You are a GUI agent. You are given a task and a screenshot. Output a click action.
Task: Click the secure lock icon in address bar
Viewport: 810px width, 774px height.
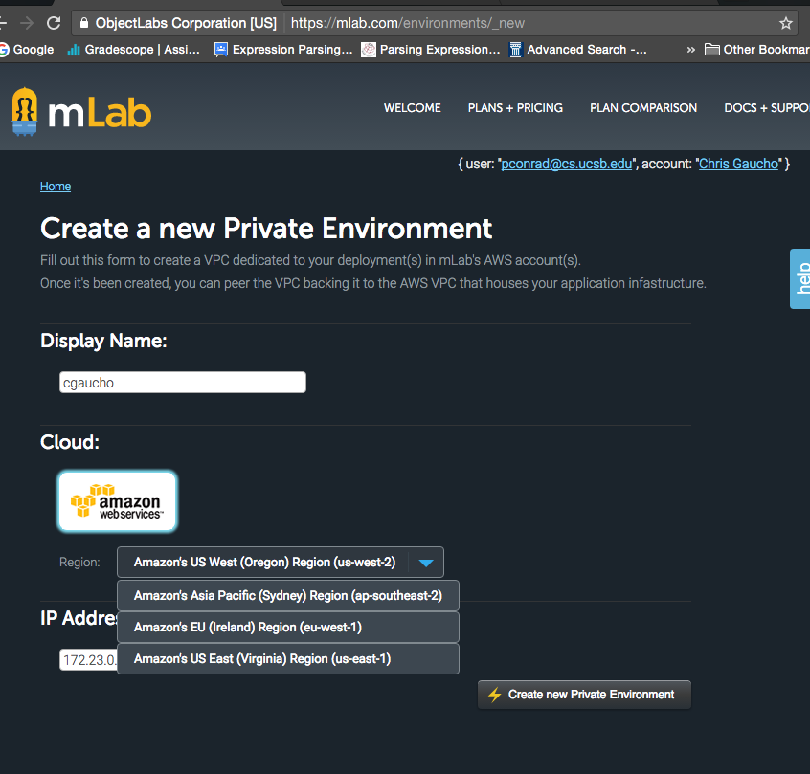pos(83,23)
